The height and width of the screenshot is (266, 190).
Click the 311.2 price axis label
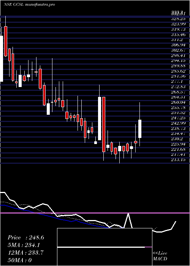click(x=177, y=40)
